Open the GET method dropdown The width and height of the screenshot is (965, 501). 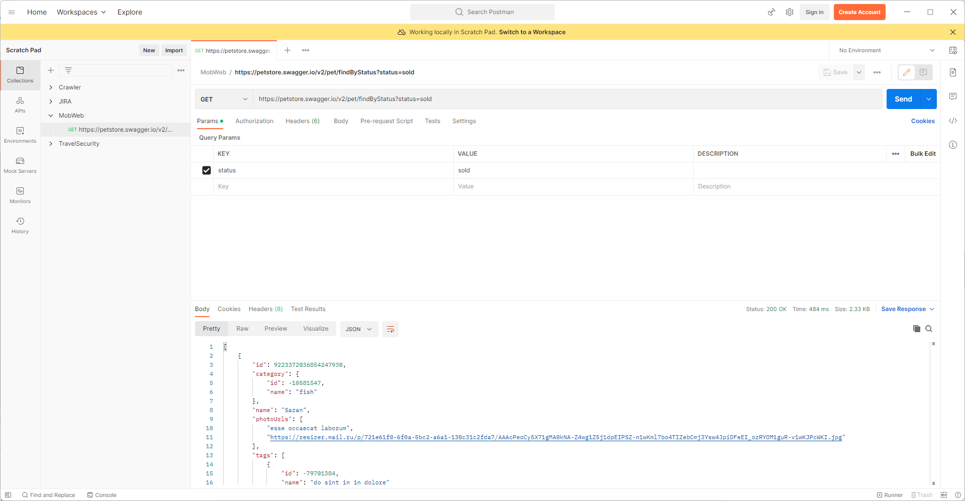pyautogui.click(x=224, y=99)
